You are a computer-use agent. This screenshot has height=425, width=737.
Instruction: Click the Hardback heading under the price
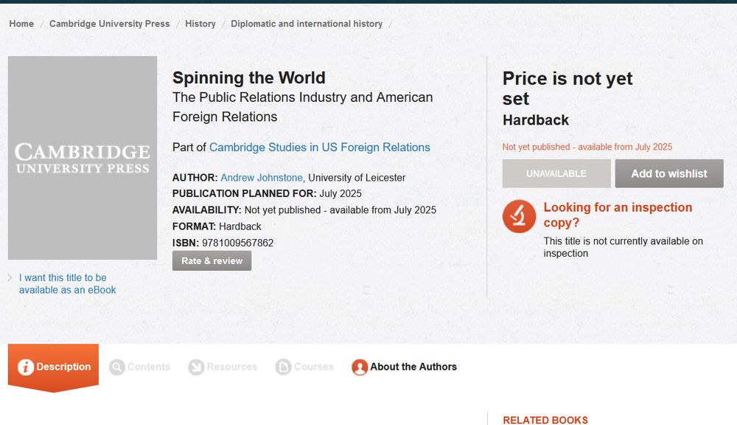point(536,120)
